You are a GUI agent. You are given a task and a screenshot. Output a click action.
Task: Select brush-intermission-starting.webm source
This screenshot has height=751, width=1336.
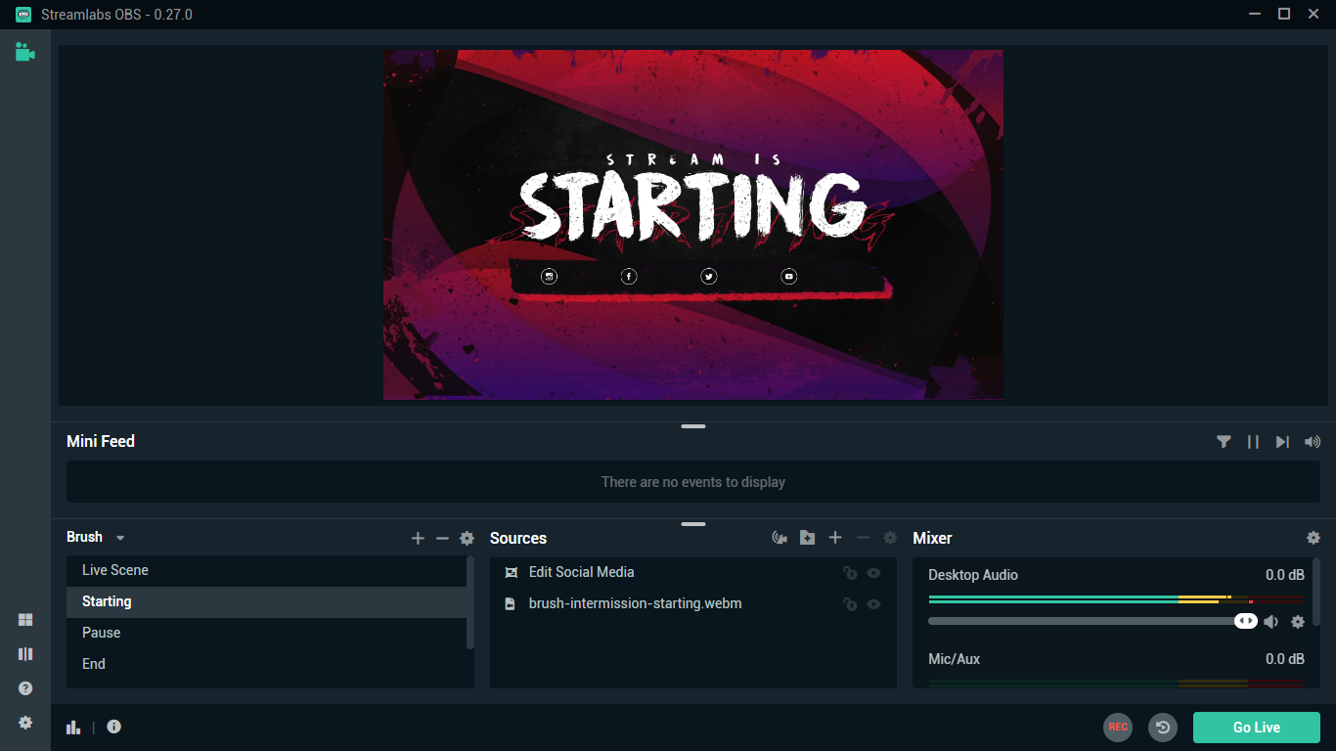693,603
